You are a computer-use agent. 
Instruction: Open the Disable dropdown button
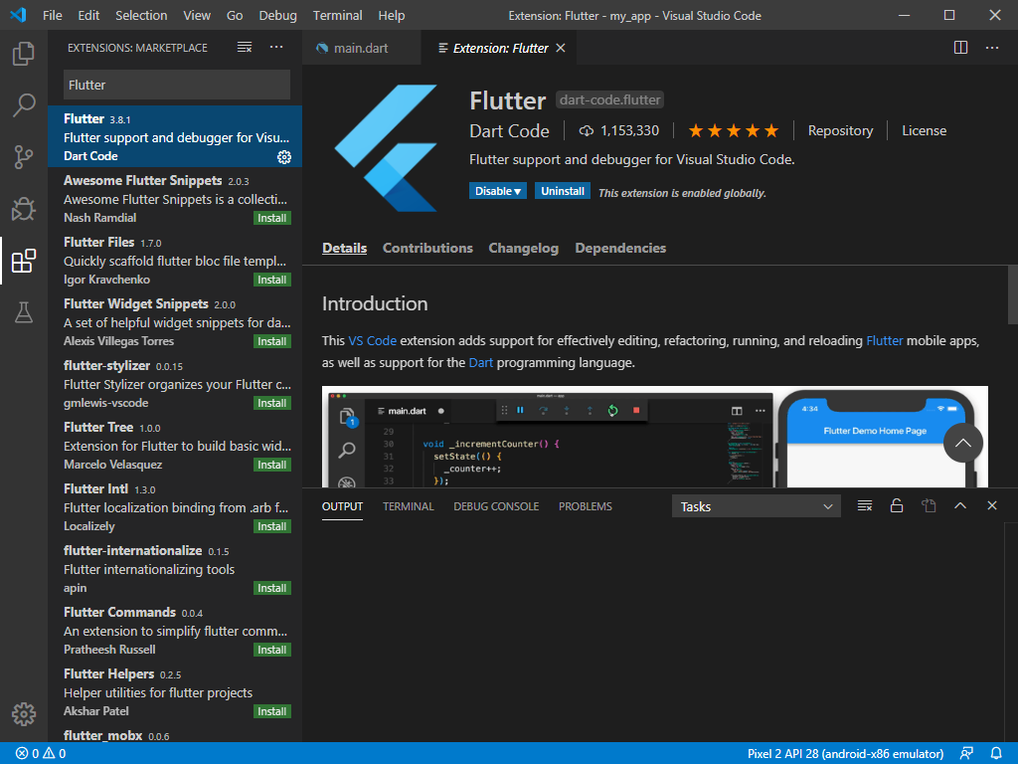pos(499,191)
